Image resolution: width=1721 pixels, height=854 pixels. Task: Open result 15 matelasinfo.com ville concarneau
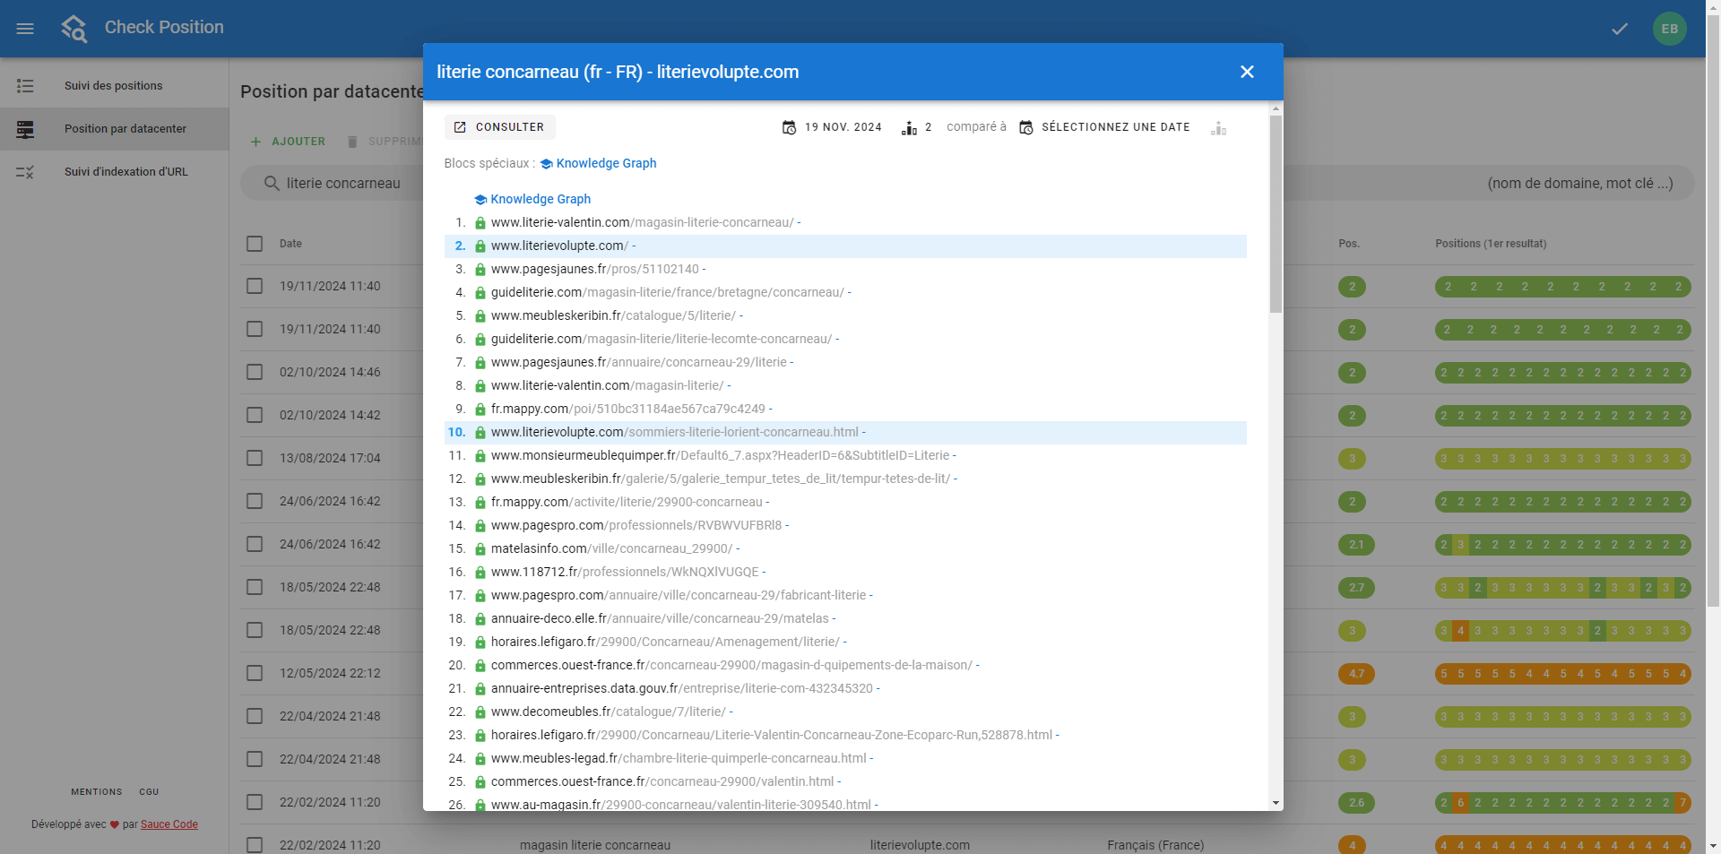[x=611, y=548]
